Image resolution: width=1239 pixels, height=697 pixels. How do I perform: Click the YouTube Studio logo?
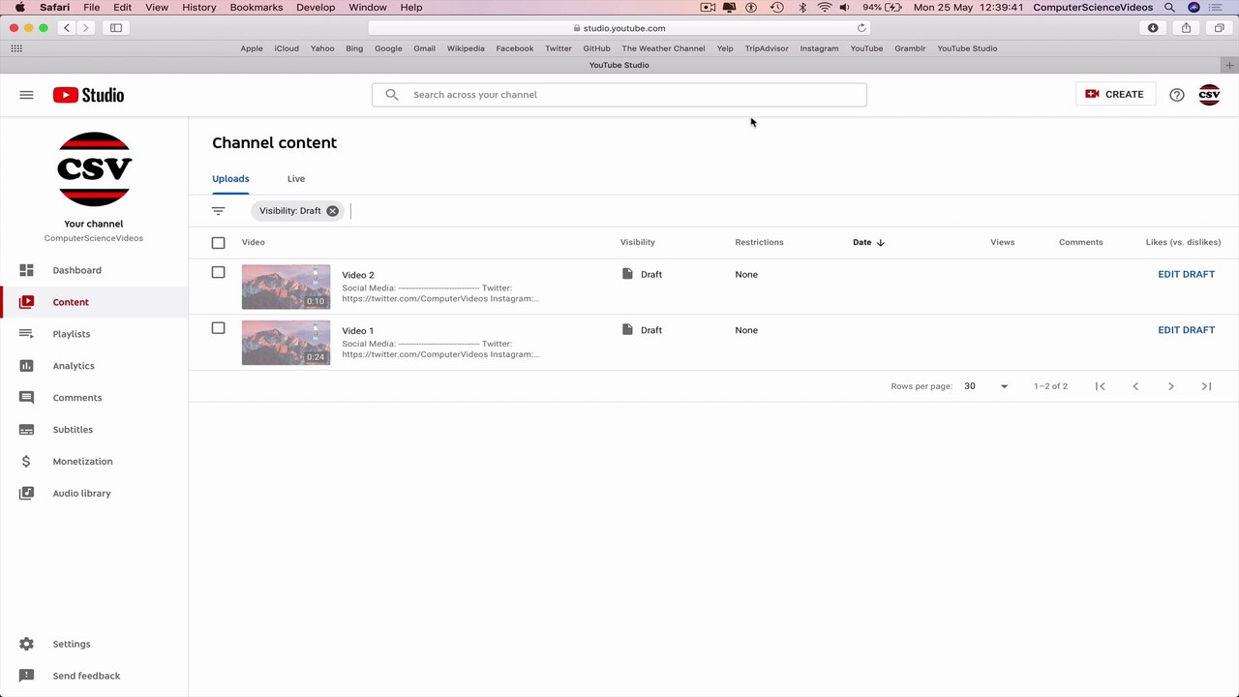pos(88,95)
